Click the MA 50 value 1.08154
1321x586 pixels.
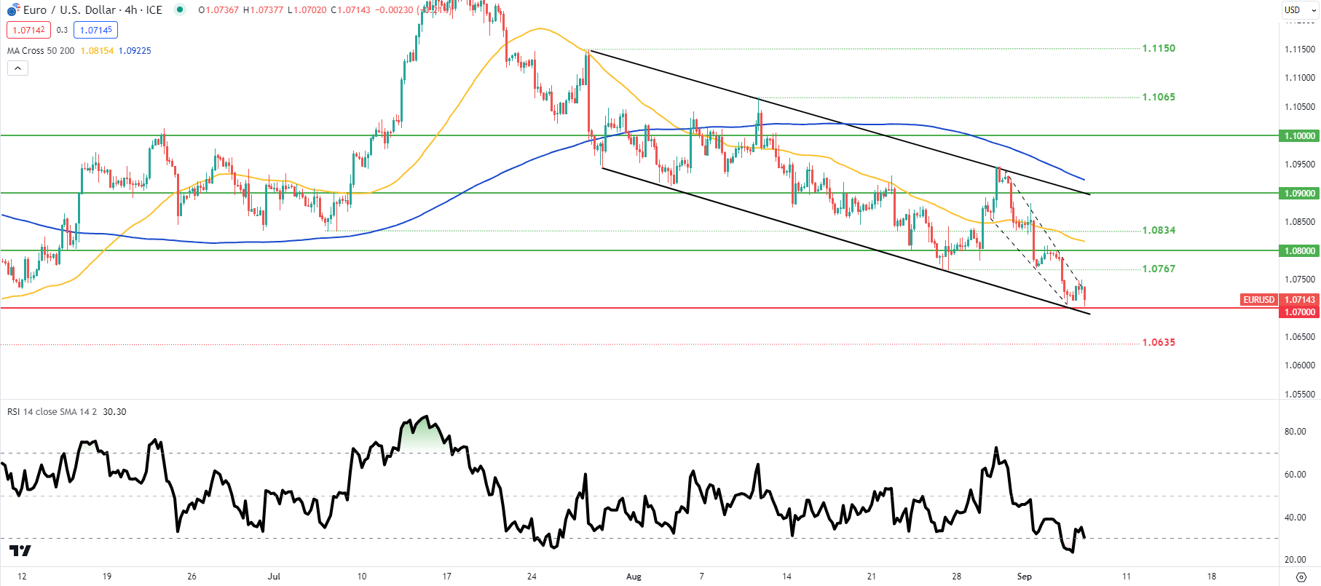(97, 51)
